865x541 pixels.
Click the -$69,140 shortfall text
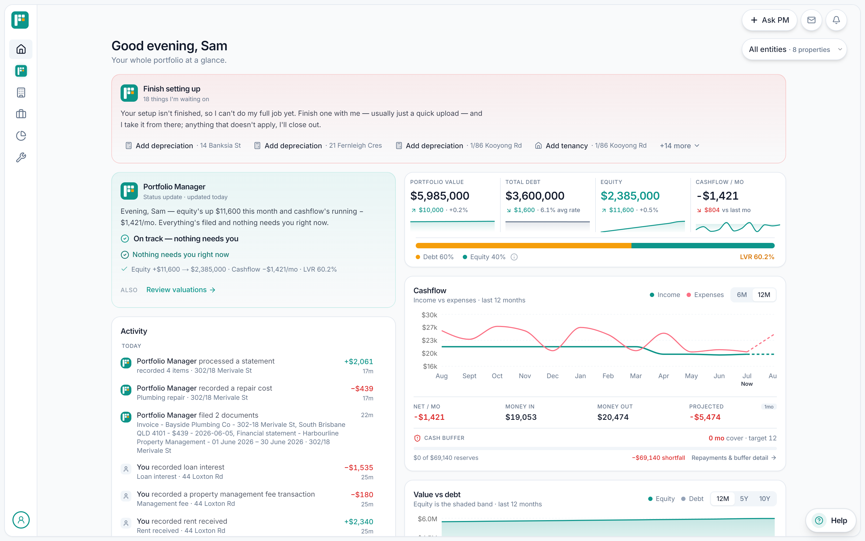pos(658,458)
